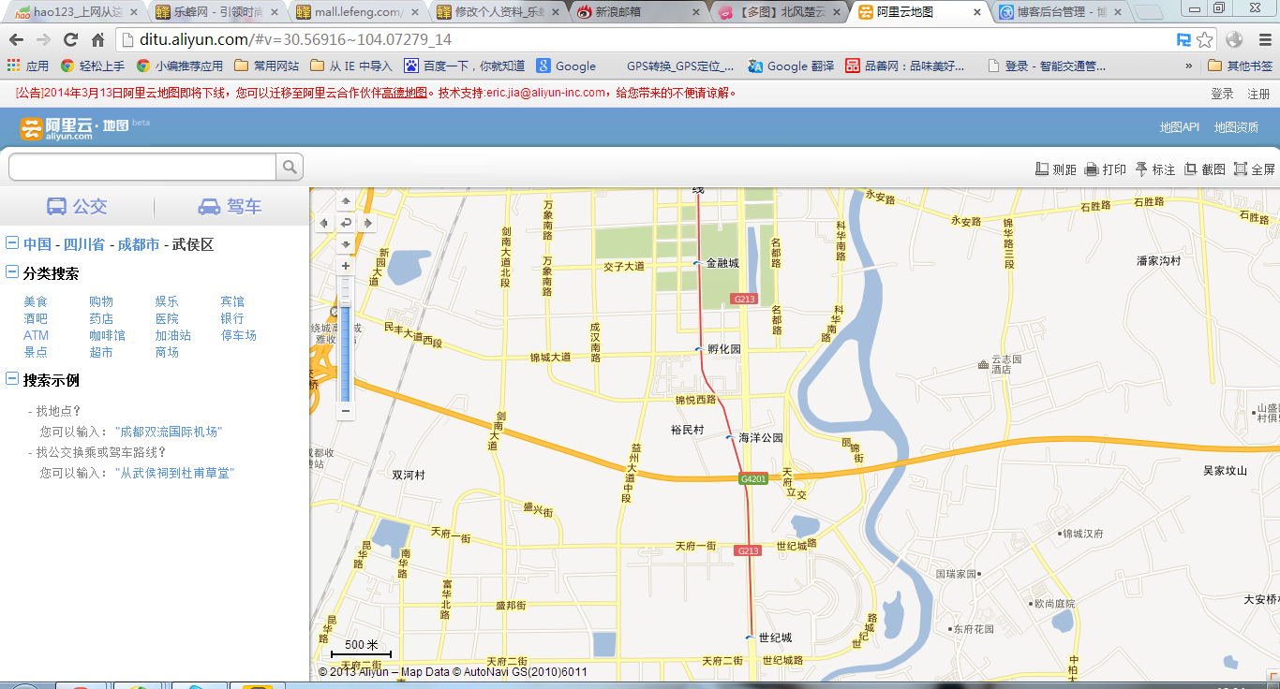
Task: Go to browser home page
Action: click(x=97, y=40)
